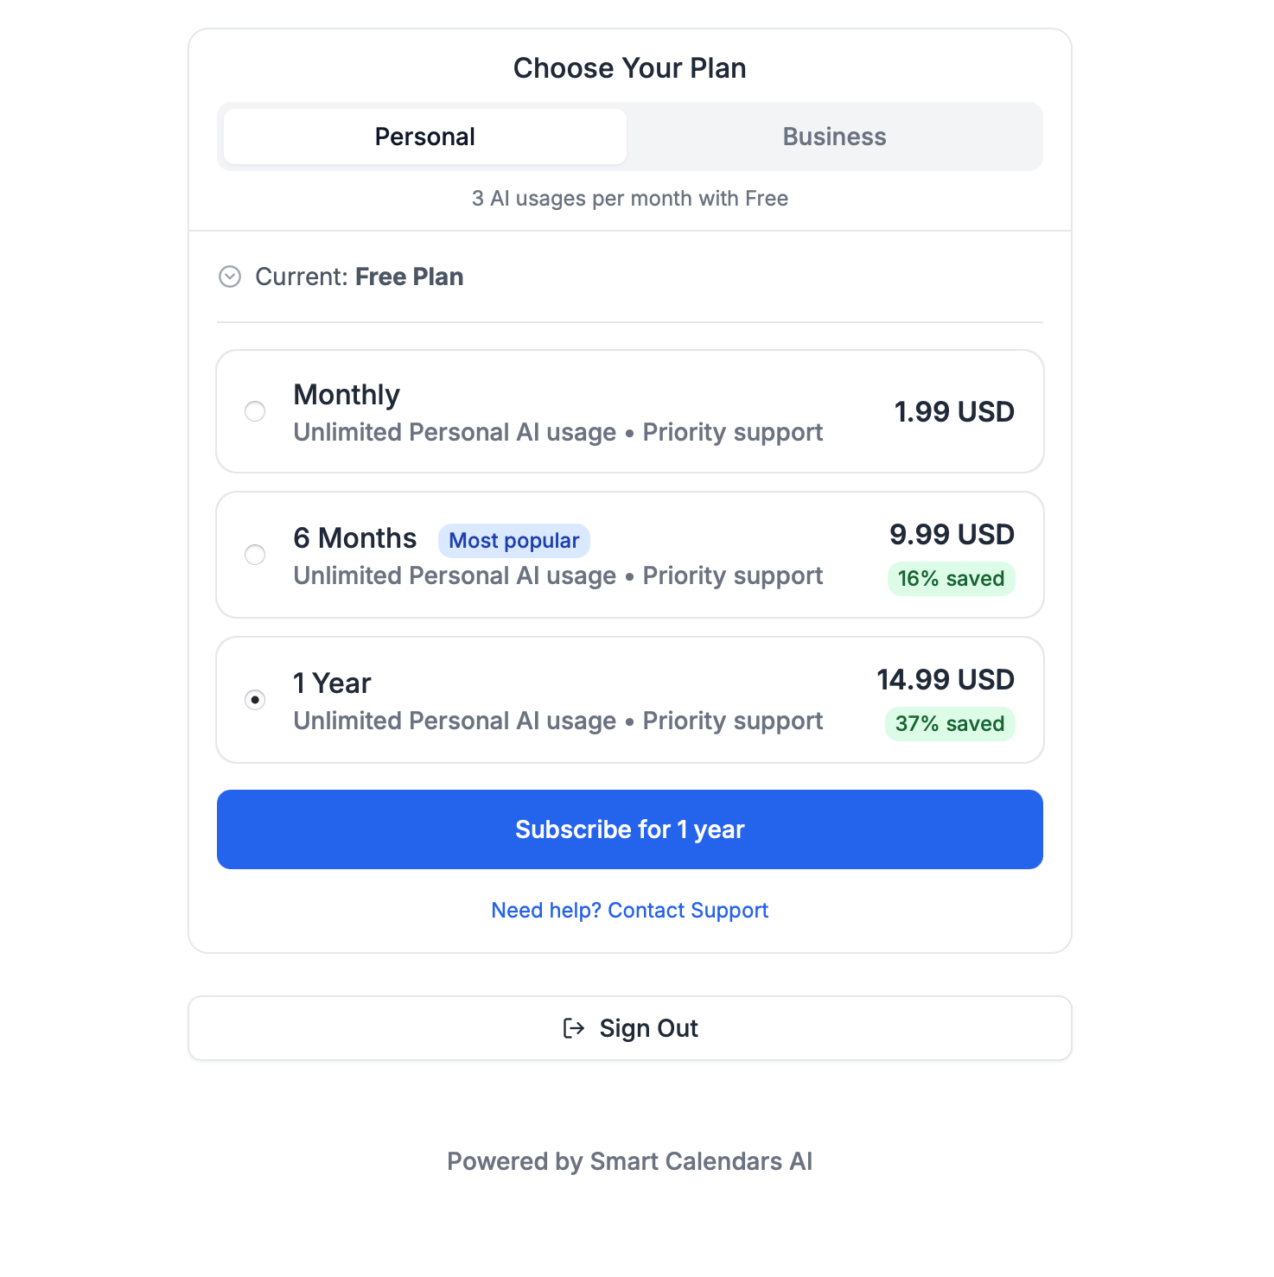The height and width of the screenshot is (1277, 1274).
Task: Click the 14.99 USD price
Action: (945, 680)
